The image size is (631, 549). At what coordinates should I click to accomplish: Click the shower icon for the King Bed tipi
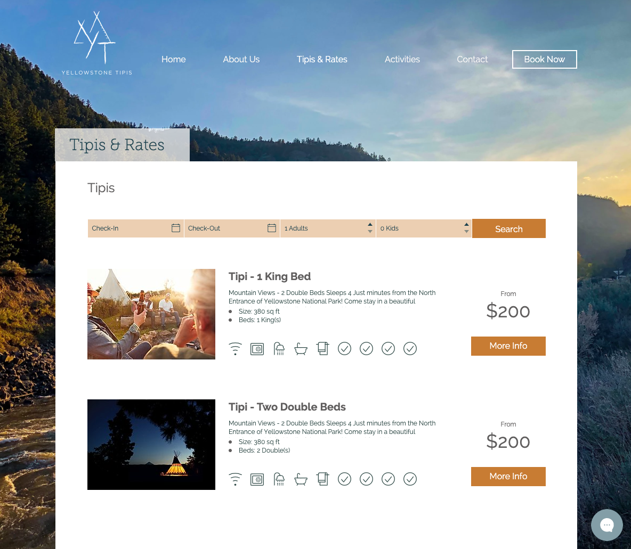[279, 349]
